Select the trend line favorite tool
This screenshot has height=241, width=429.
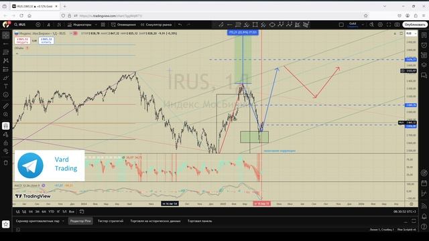pyautogui.click(x=221, y=25)
